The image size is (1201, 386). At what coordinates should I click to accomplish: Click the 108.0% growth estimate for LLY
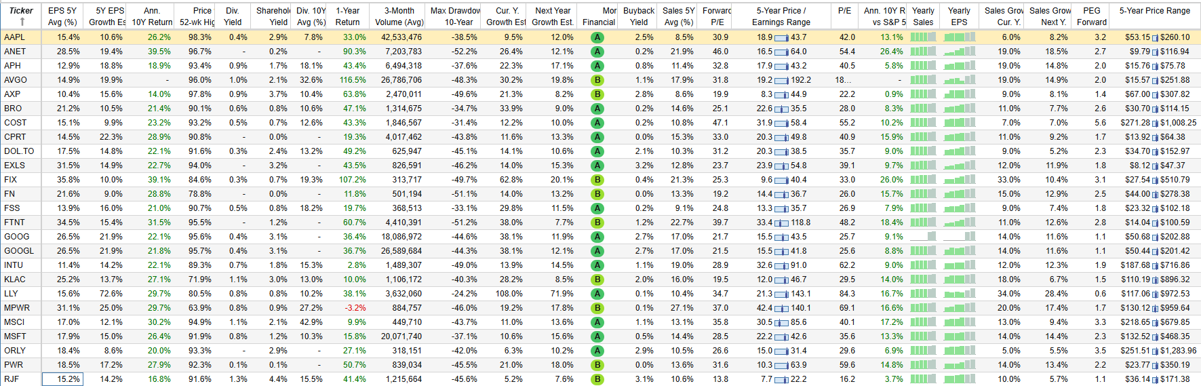[509, 294]
